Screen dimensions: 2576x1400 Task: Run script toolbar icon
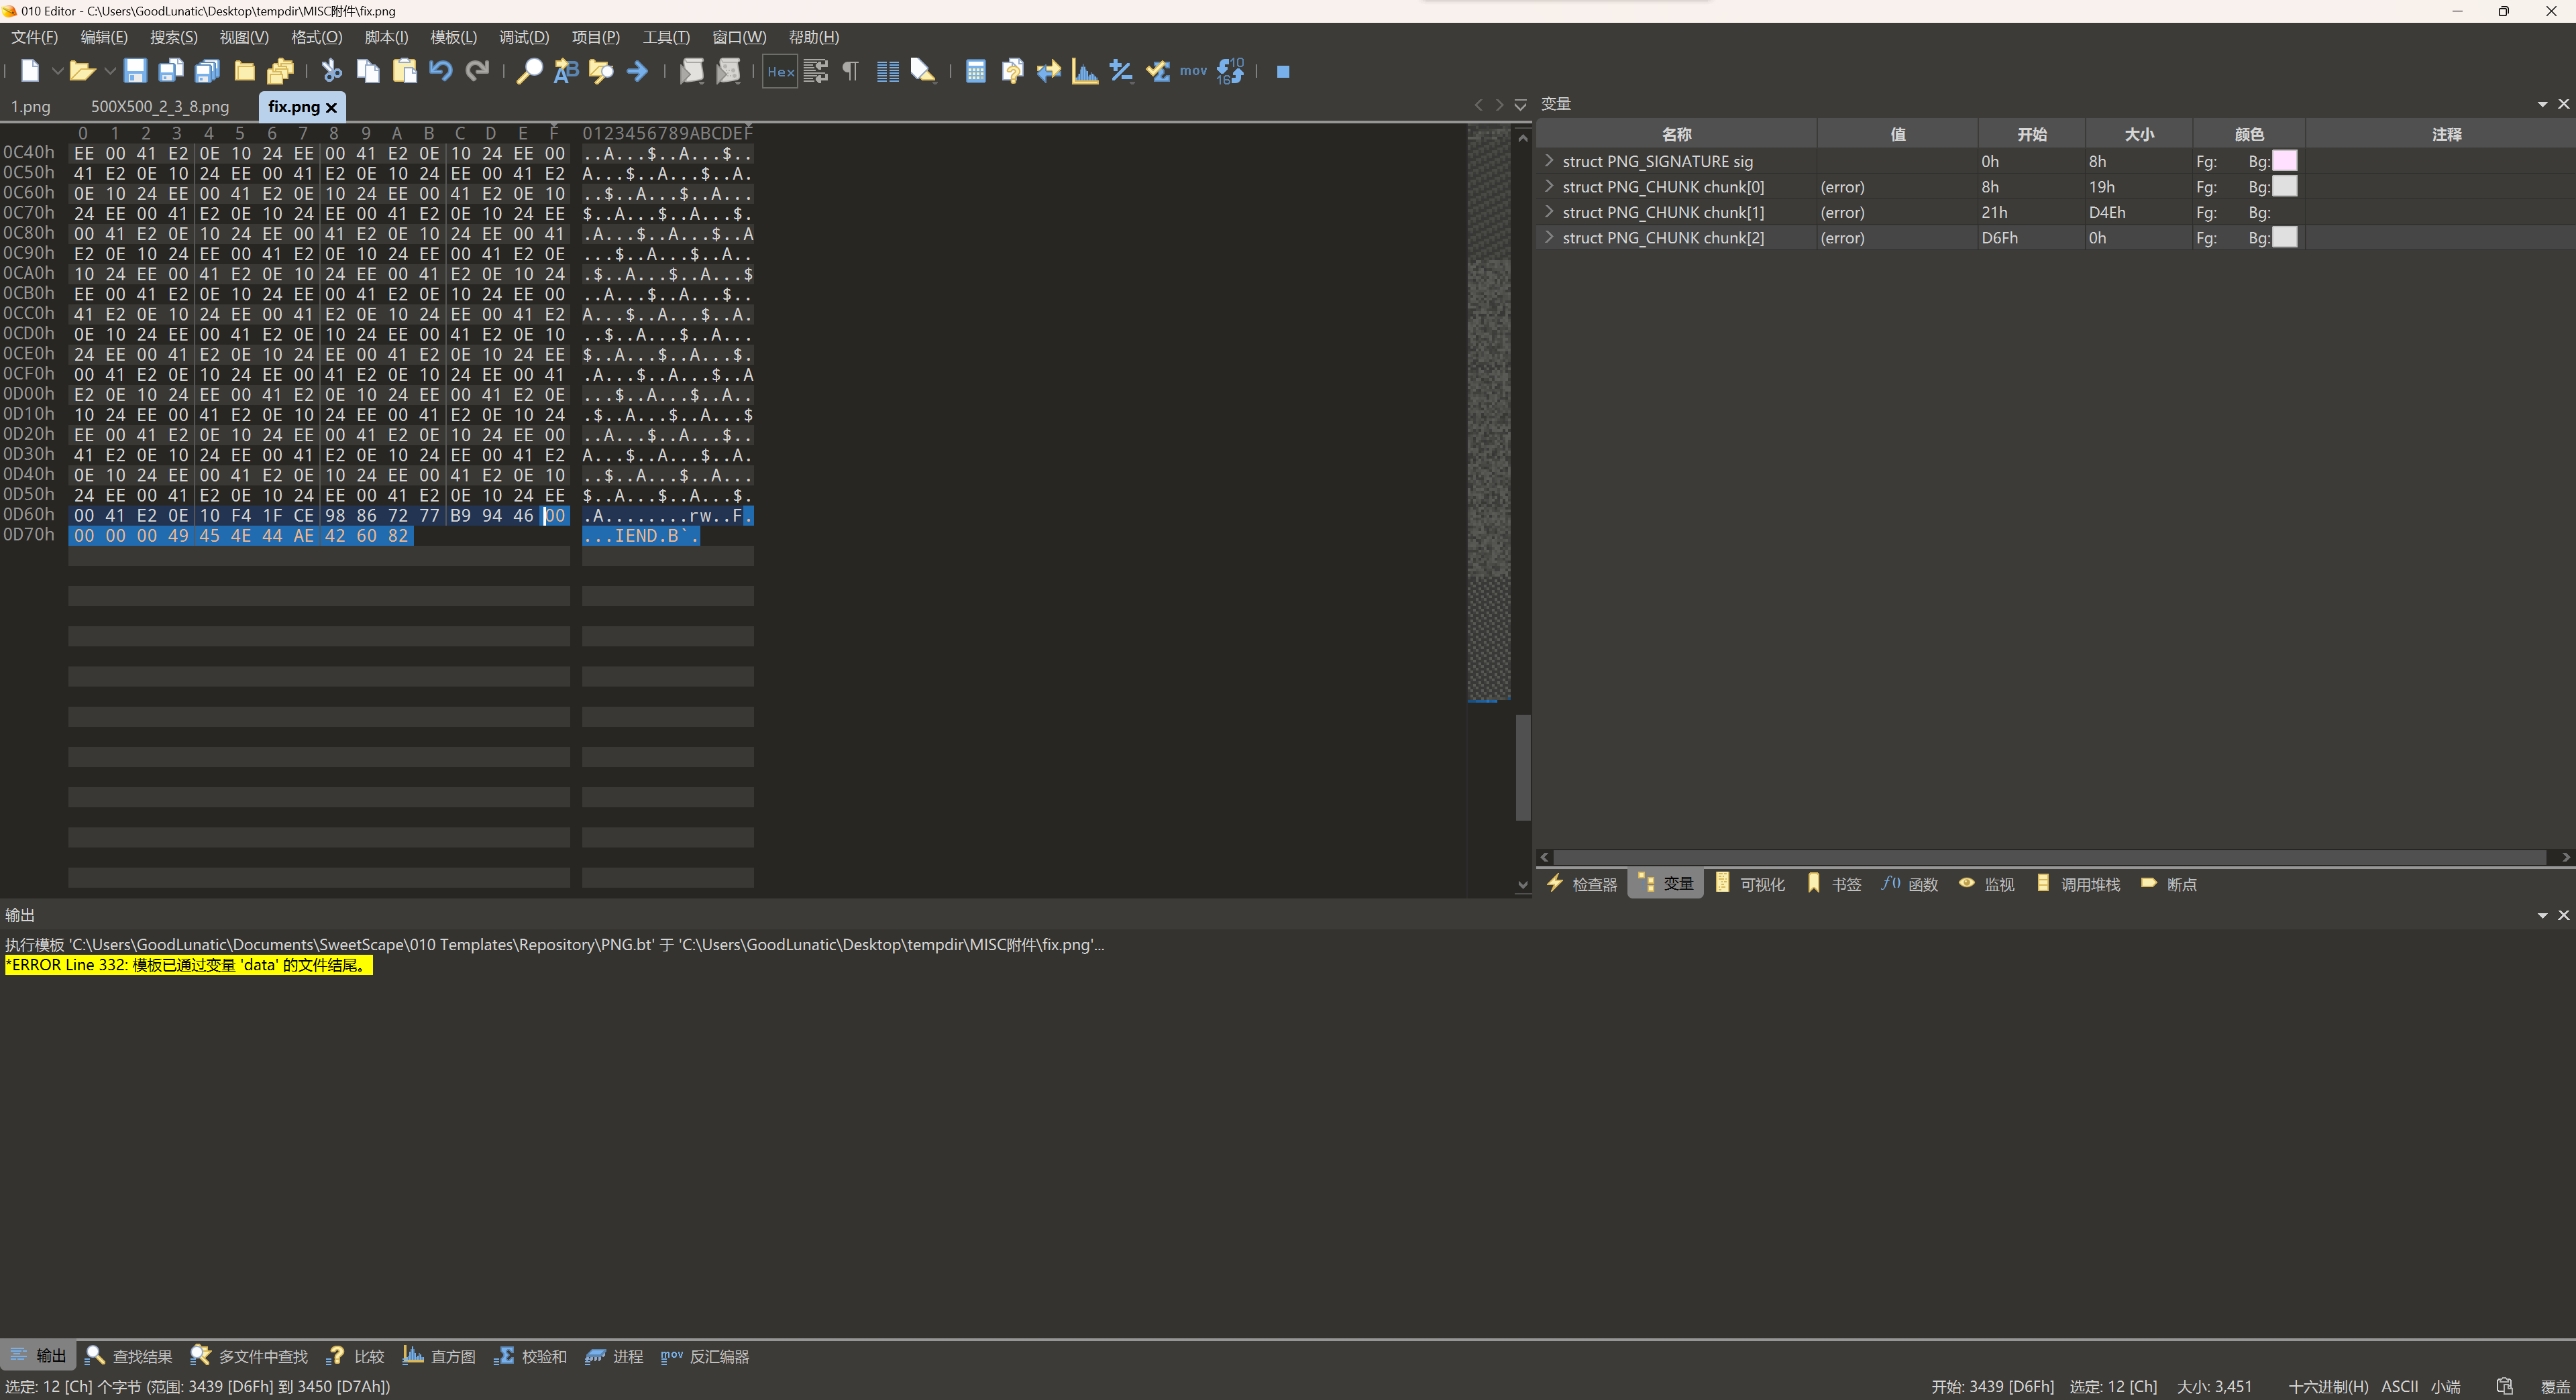click(x=691, y=71)
